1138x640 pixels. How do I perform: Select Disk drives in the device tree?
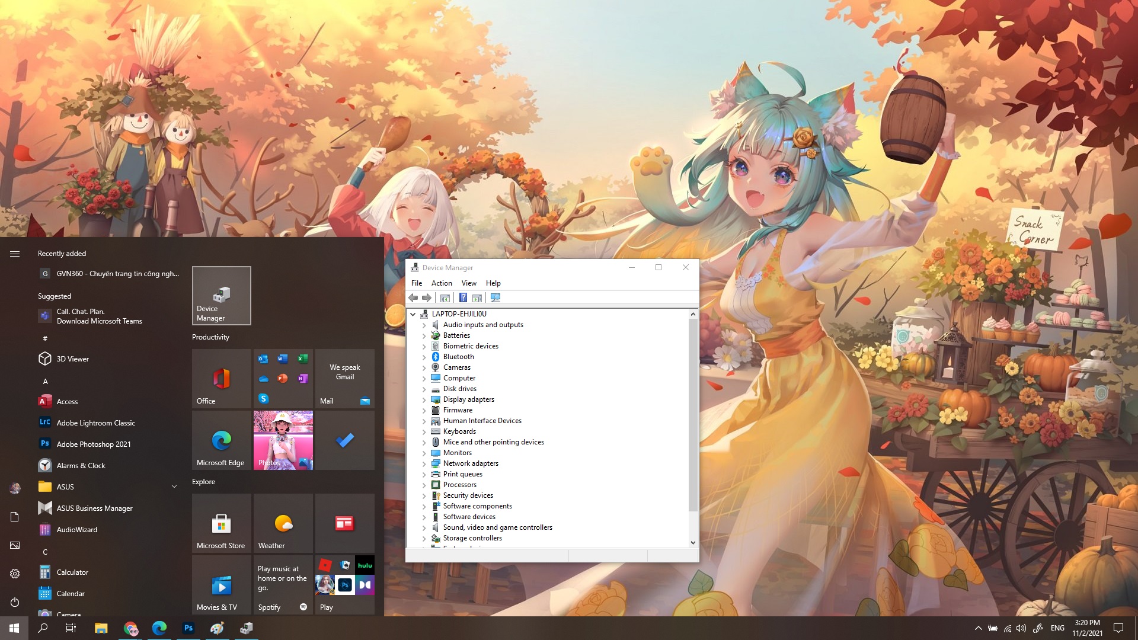click(x=459, y=389)
